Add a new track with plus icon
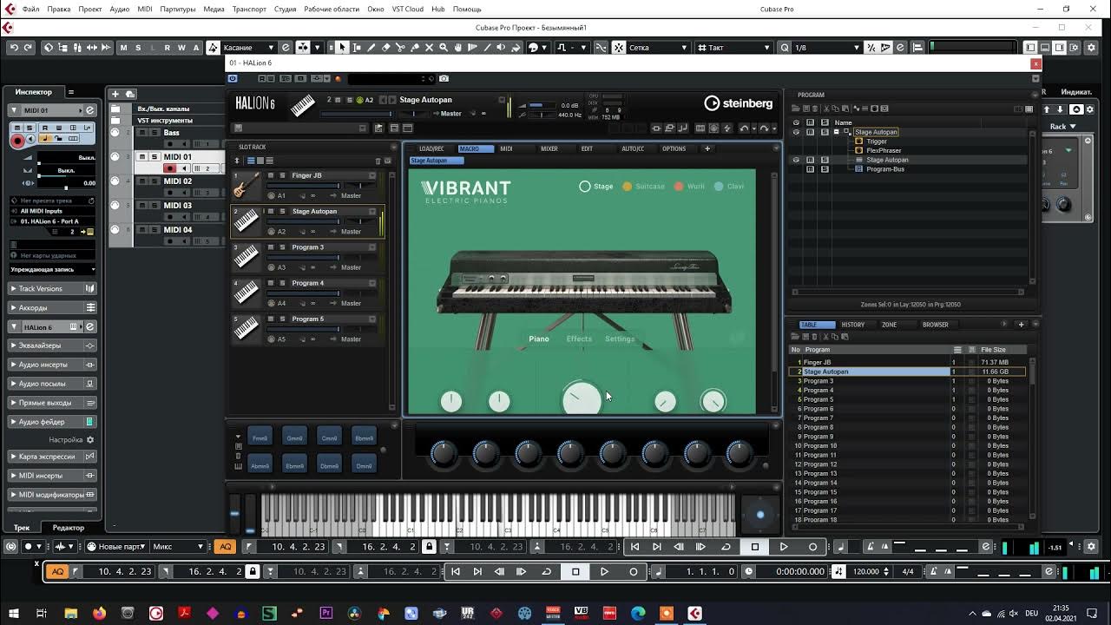 pos(115,94)
